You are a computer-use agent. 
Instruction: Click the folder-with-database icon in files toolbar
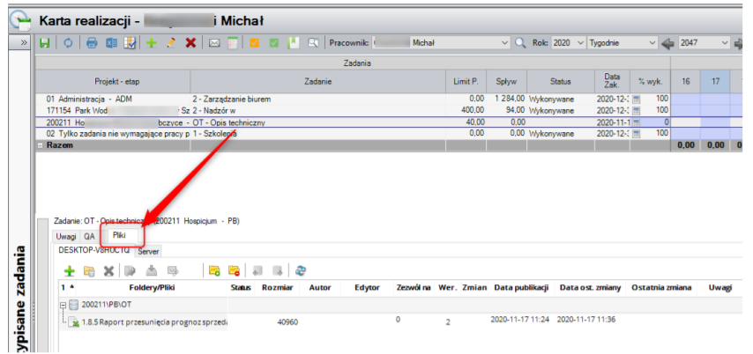(x=89, y=271)
